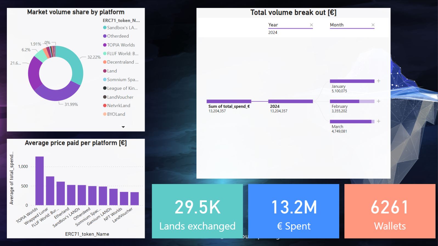Click the 1.91% donut data label

[36, 44]
